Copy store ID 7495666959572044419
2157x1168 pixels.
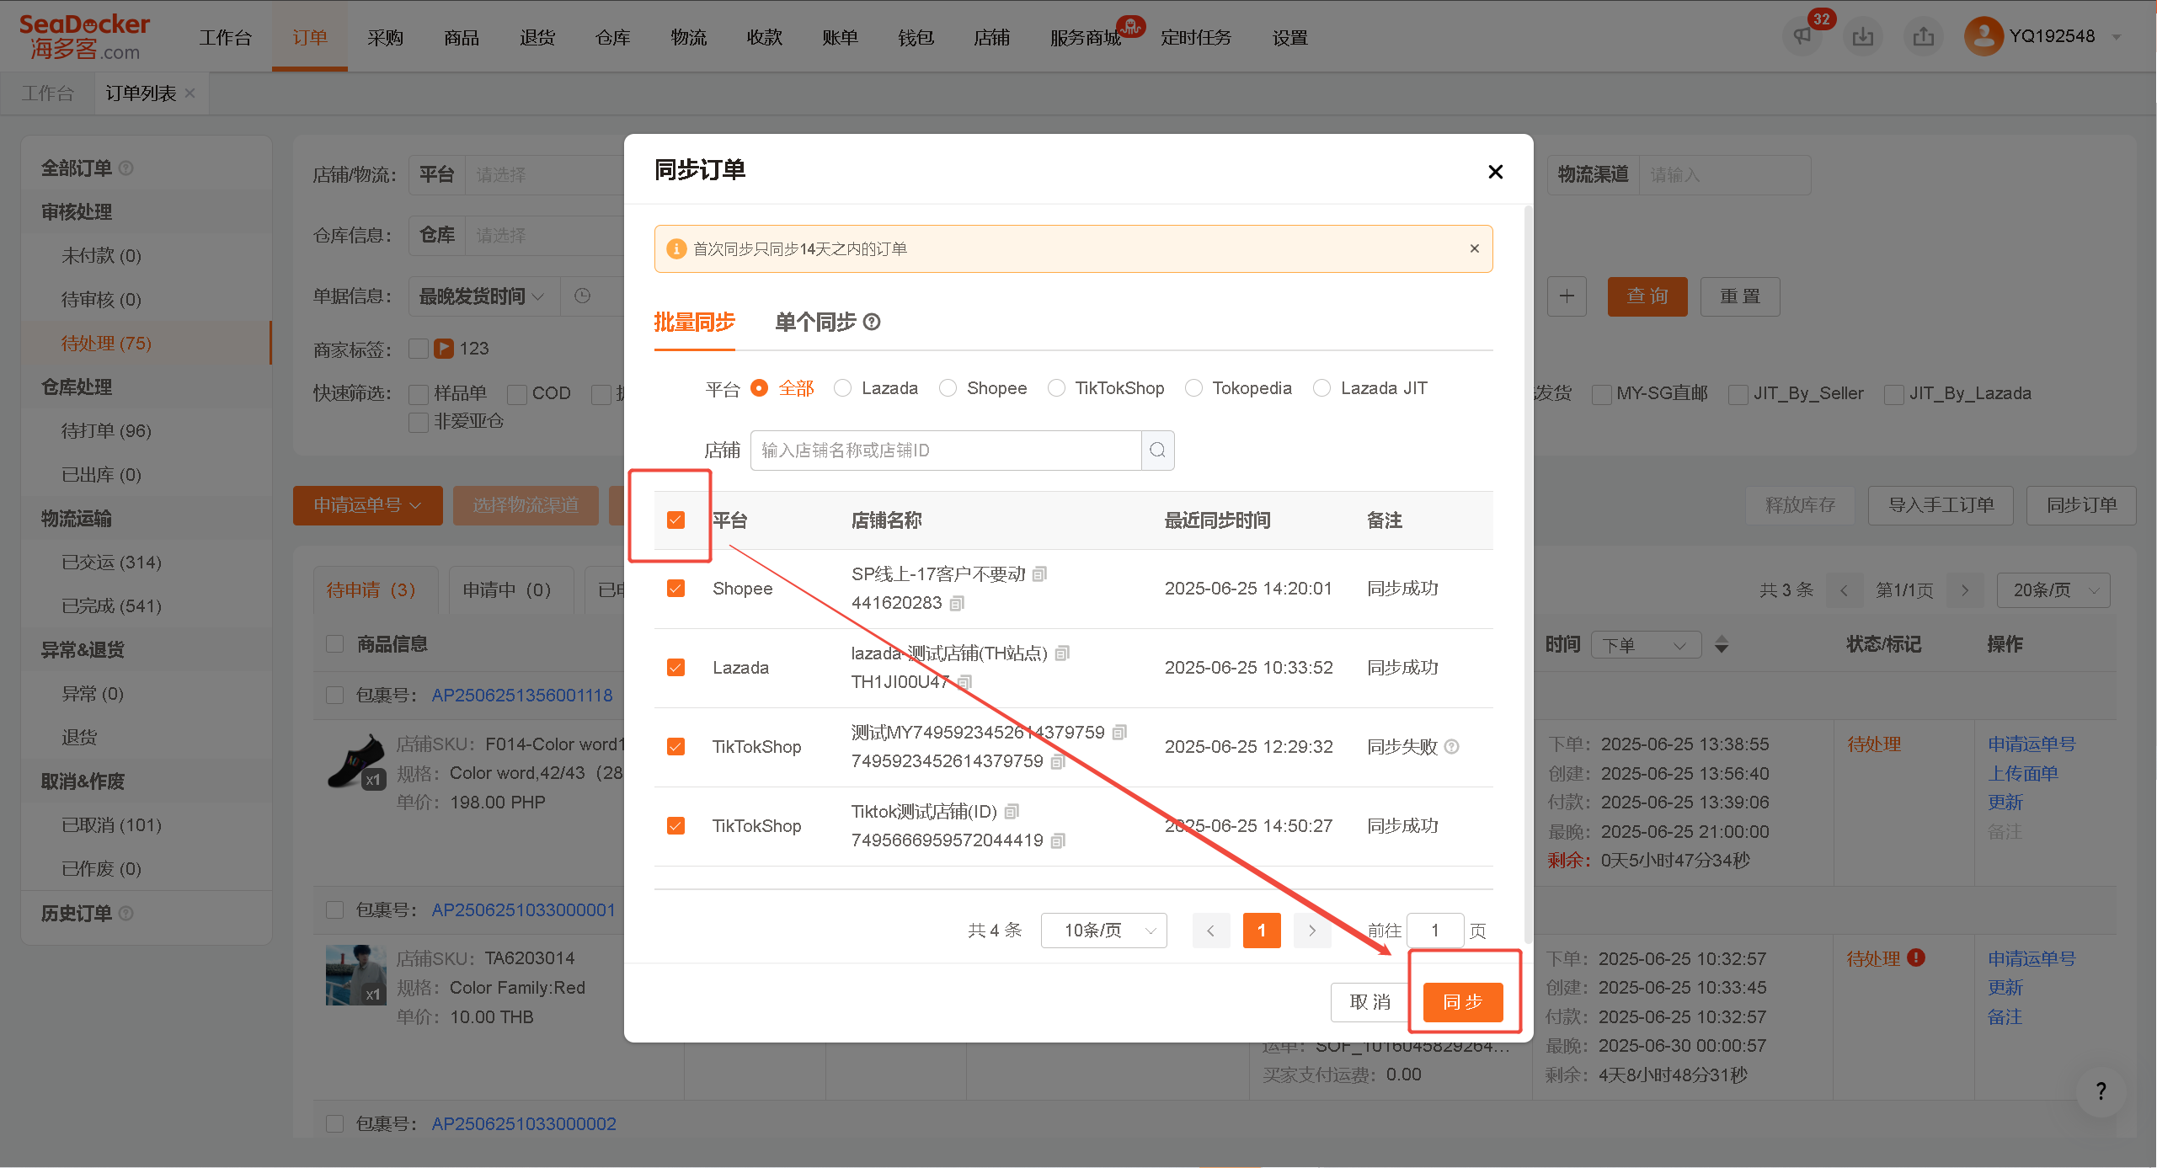click(1058, 840)
